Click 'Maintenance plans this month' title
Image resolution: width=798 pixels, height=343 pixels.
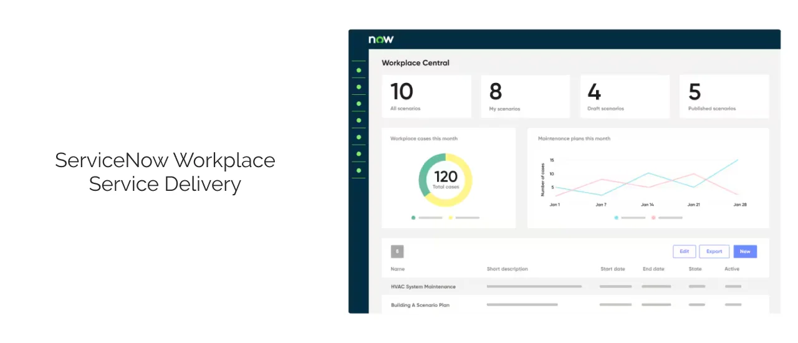point(574,138)
